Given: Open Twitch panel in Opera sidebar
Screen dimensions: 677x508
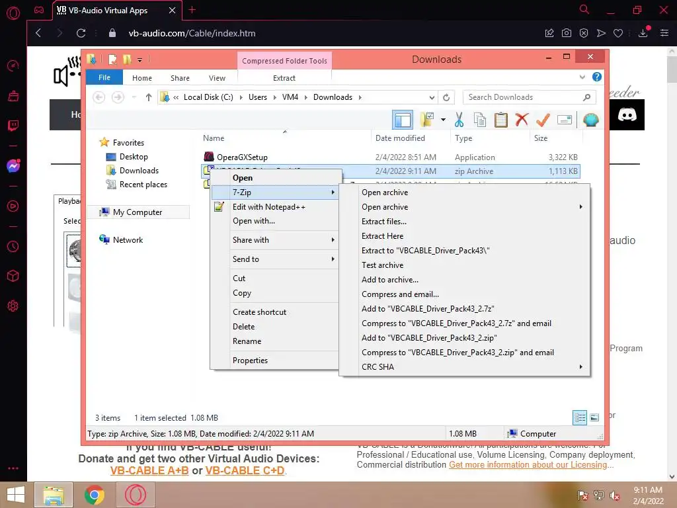Looking at the screenshot, I should click(13, 126).
